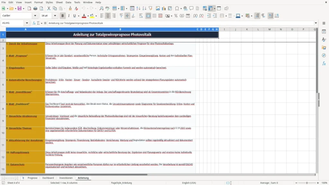Click the PageStyle_Anleitung status entry
The width and height of the screenshot is (329, 185).
pyautogui.click(x=121, y=183)
